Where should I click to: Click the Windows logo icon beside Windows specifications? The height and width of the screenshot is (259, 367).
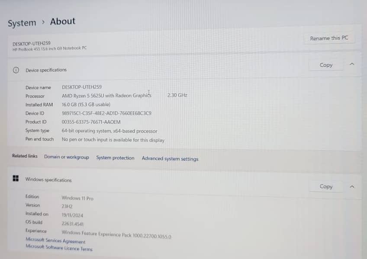[16, 179]
